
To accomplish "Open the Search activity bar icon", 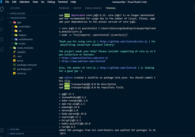I will click(2, 19).
